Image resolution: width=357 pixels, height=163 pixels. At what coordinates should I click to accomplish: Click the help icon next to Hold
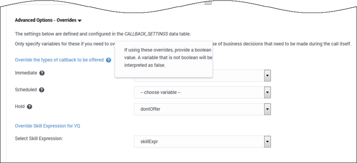point(29,107)
